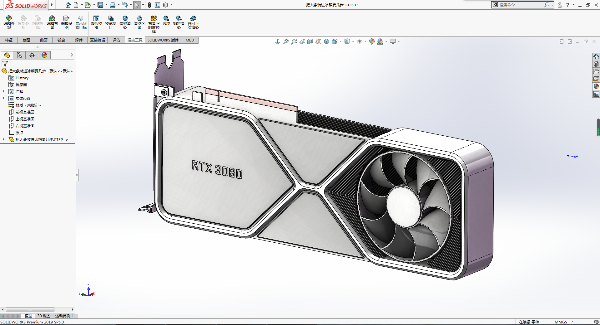Open the 评估 tab
The width and height of the screenshot is (600, 325).
pyautogui.click(x=116, y=40)
